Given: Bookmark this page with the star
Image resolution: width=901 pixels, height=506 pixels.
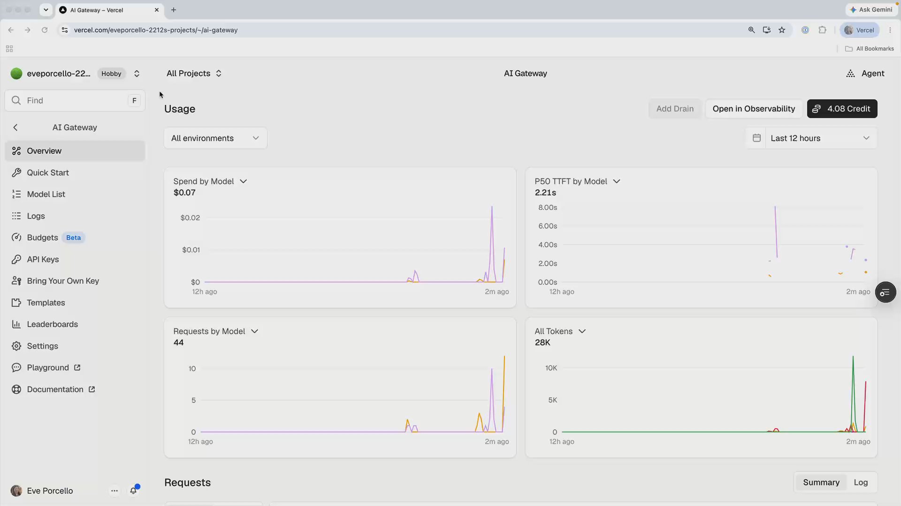Looking at the screenshot, I should point(782,30).
